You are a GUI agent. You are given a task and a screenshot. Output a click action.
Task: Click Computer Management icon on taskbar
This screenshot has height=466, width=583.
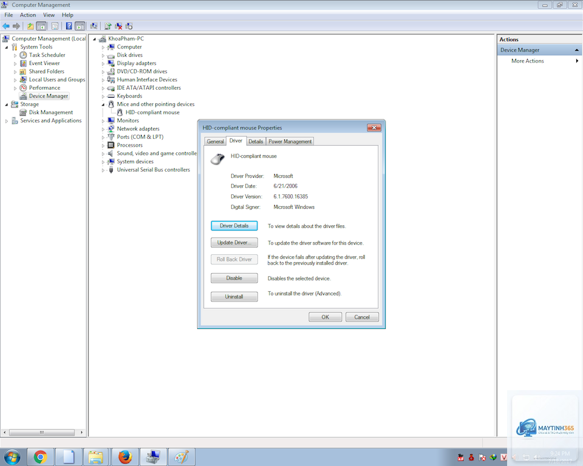tap(153, 457)
